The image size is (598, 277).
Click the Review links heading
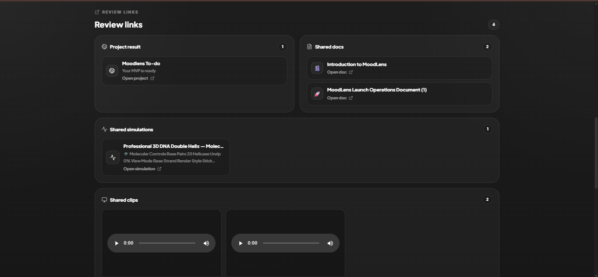pyautogui.click(x=119, y=25)
